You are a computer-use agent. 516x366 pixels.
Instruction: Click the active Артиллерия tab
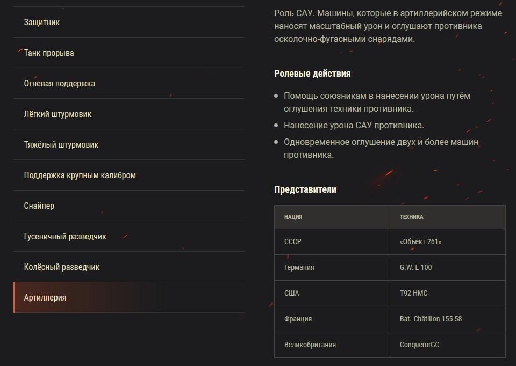click(45, 298)
